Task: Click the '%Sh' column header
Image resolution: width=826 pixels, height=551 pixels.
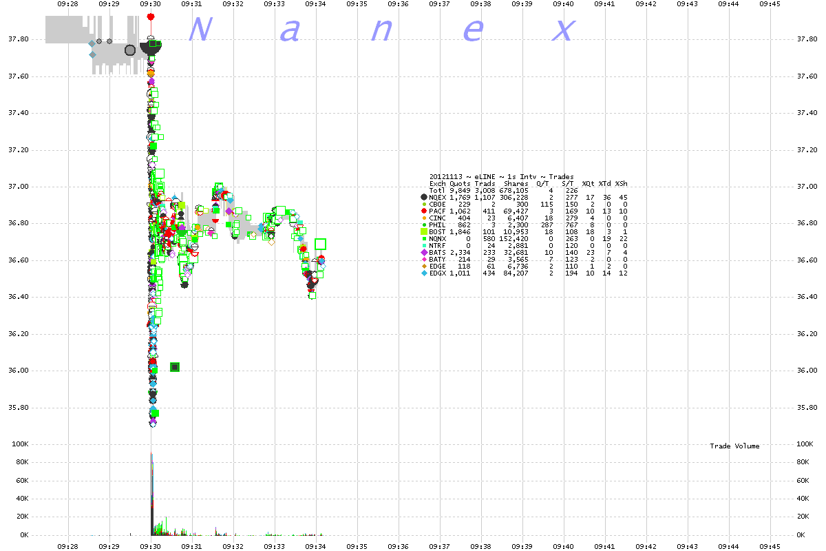Action: tap(621, 184)
